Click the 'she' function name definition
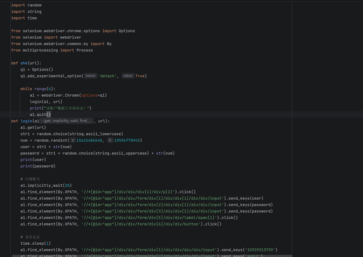363x257 pixels. [24, 63]
